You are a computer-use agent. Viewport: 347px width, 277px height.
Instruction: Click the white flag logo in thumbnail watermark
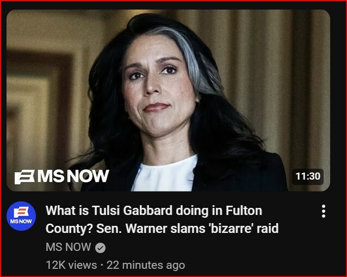pyautogui.click(x=24, y=177)
